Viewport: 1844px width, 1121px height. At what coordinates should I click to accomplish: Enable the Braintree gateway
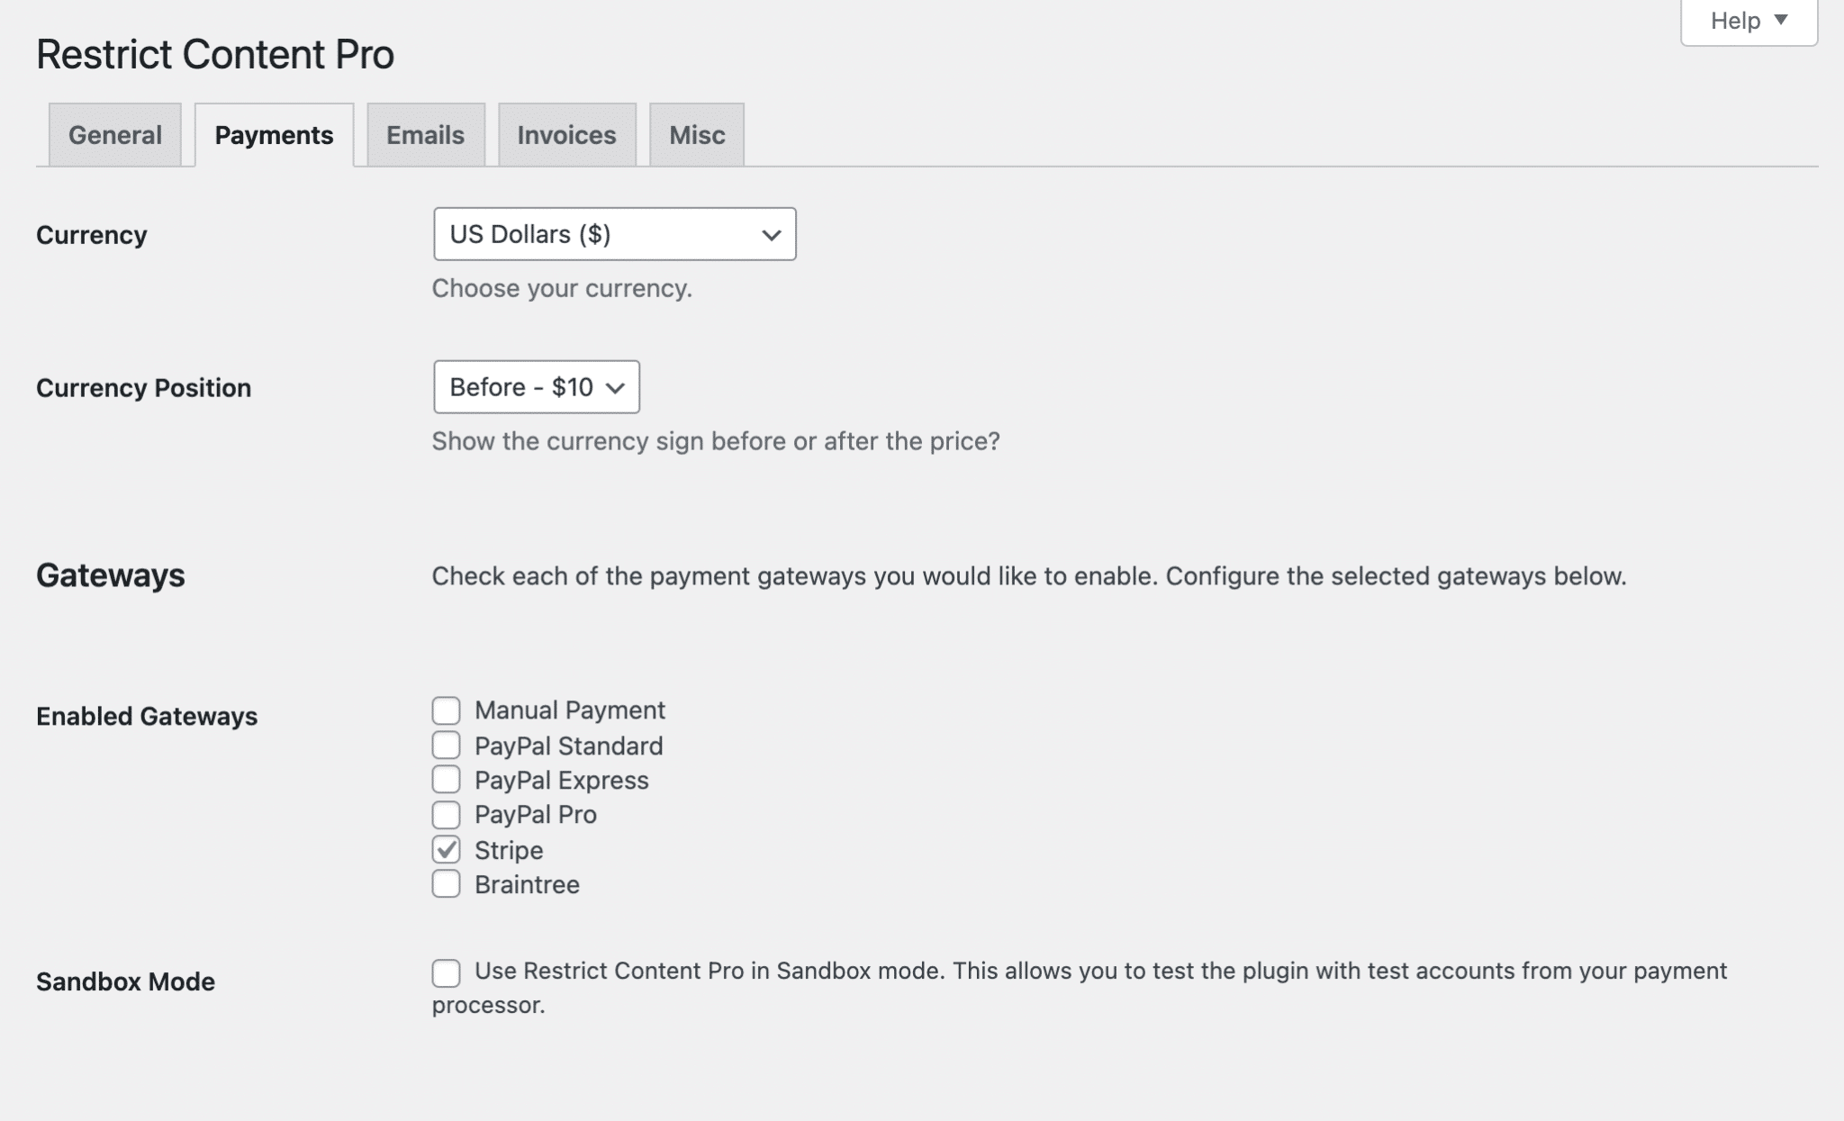pos(446,884)
